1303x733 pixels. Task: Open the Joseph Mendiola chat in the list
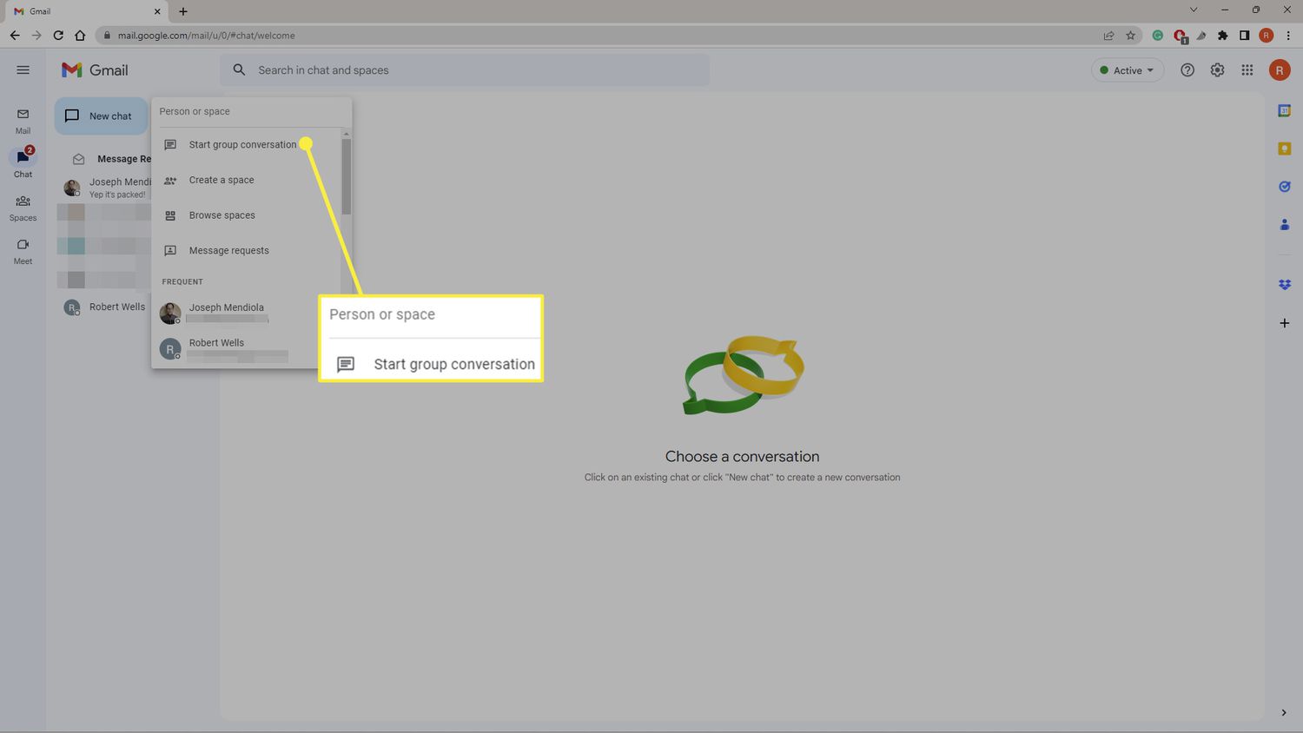coord(104,187)
